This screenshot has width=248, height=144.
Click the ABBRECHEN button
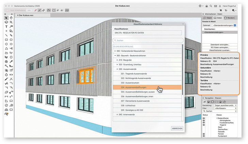coord(176,128)
